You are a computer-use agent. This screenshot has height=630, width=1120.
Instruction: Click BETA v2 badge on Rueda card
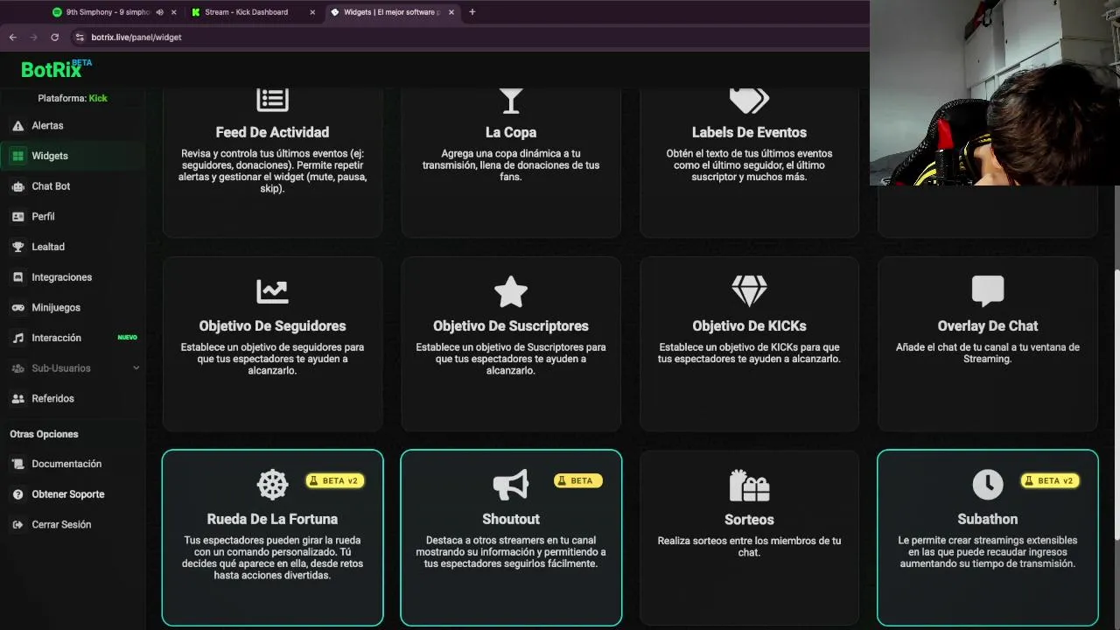tap(333, 480)
